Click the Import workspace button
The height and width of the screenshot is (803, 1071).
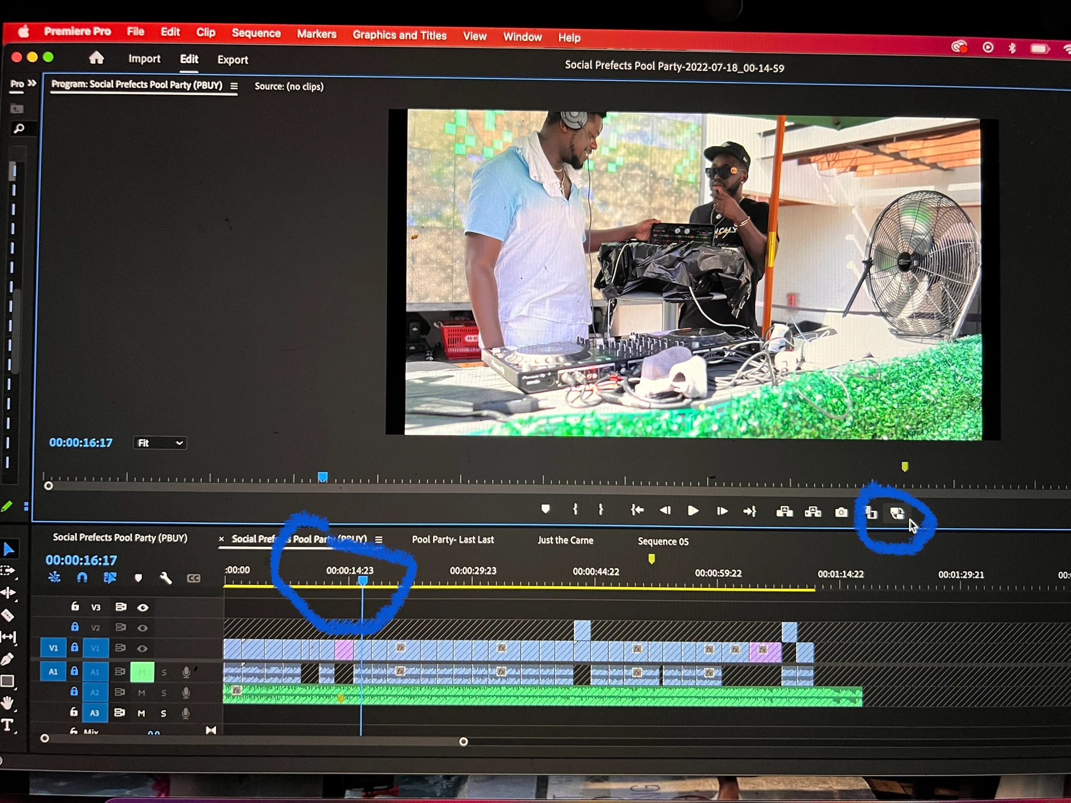click(144, 59)
